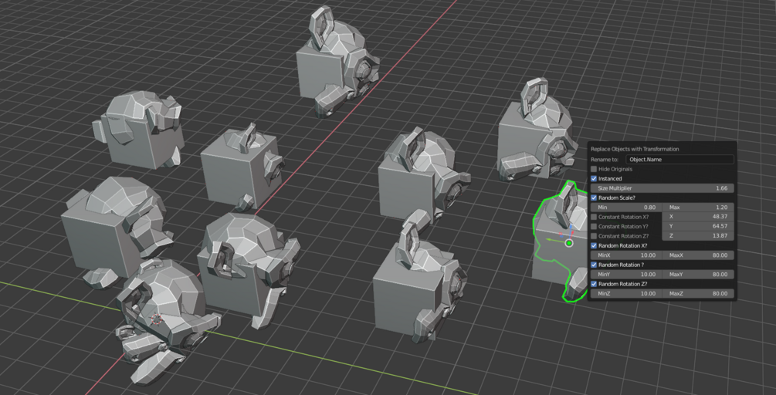Click the random scale Max value field
The width and height of the screenshot is (776, 395).
[698, 207]
